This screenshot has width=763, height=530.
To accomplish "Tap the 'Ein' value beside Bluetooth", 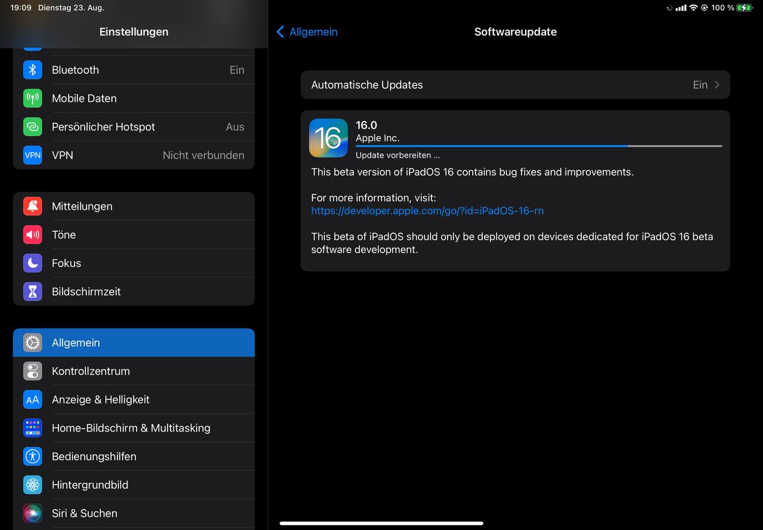I will pyautogui.click(x=237, y=70).
